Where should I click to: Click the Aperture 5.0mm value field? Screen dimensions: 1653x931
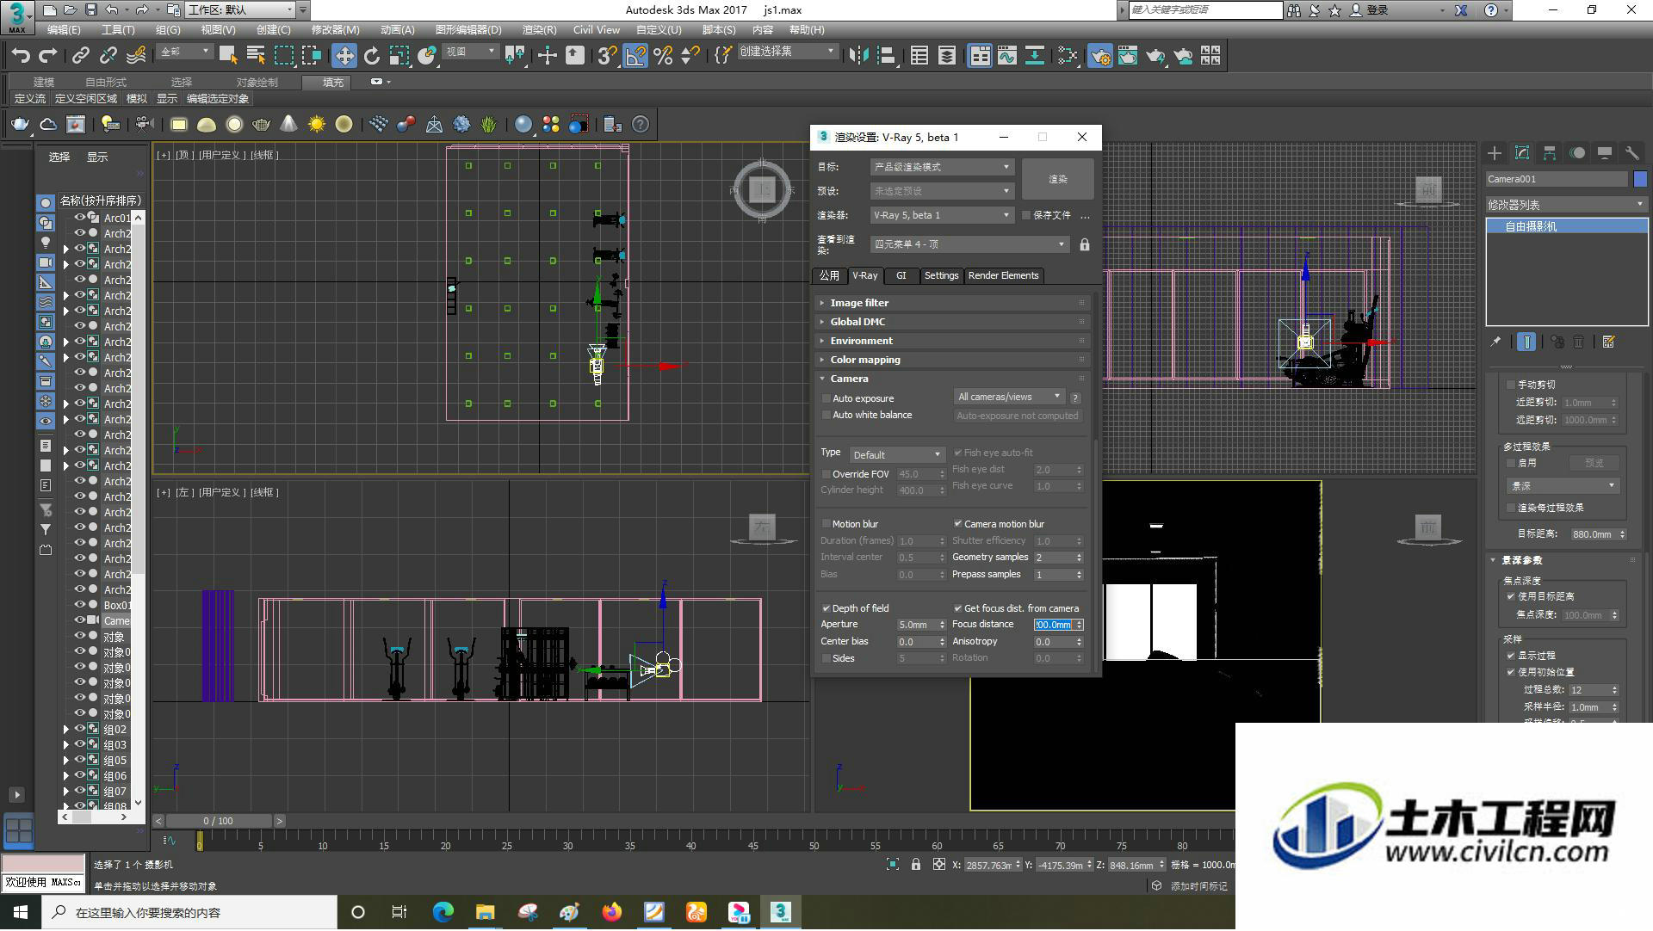916,626
